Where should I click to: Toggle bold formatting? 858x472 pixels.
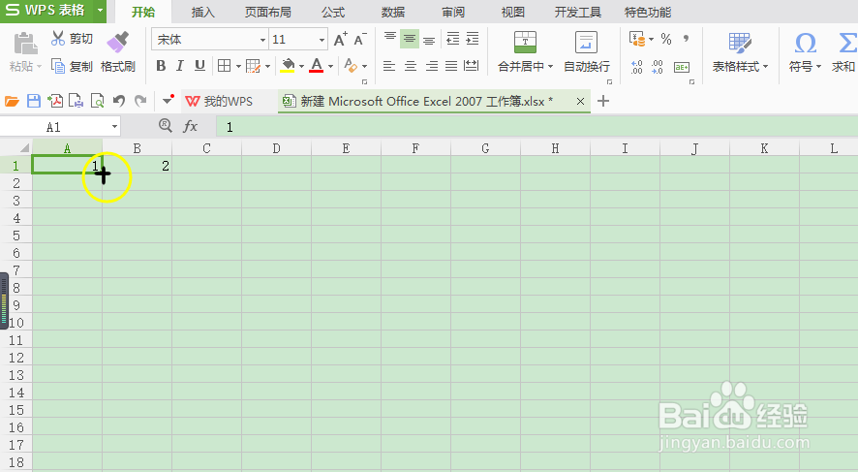pos(161,66)
